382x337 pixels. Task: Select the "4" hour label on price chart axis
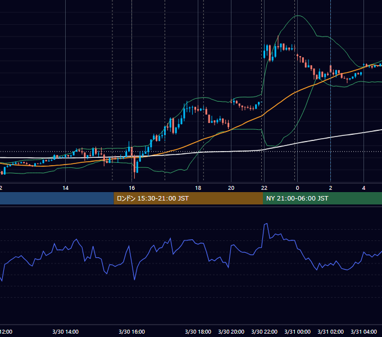(x=363, y=188)
